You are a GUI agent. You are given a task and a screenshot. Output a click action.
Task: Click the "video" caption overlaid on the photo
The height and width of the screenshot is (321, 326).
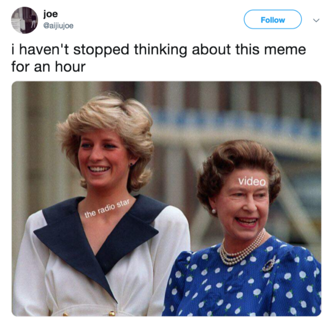252,182
